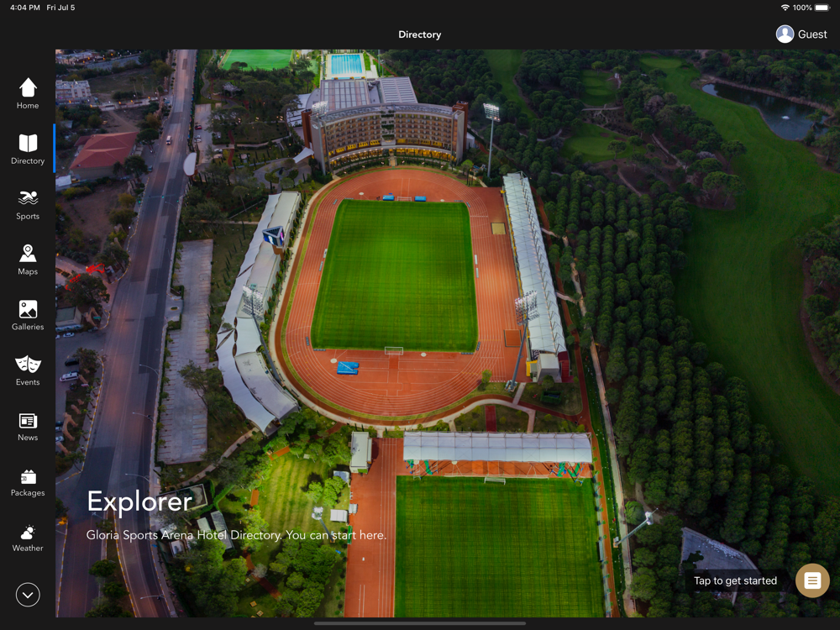Open the News newspaper icon
This screenshot has height=630, width=840.
tap(28, 421)
